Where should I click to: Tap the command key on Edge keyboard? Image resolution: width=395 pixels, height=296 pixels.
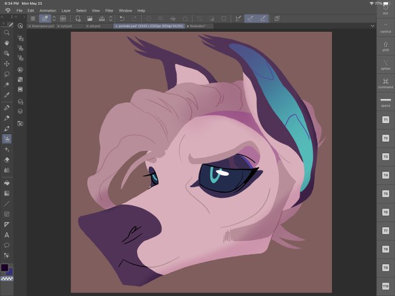click(386, 84)
